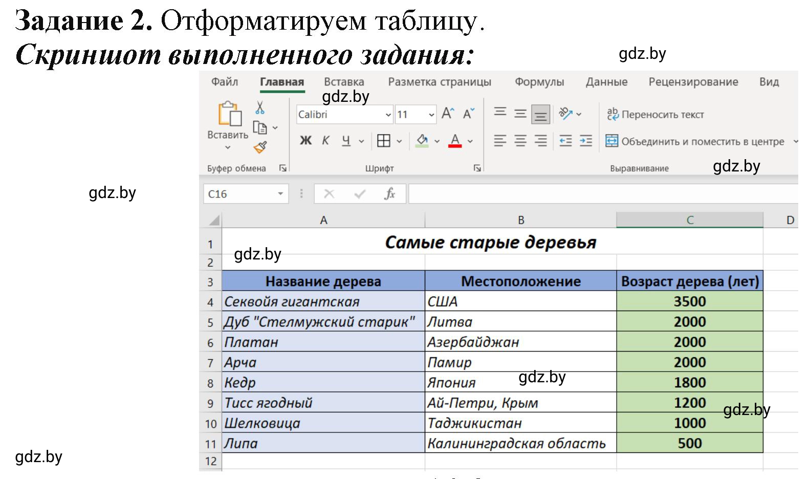Select column A header
809x479 pixels.
coord(323,220)
